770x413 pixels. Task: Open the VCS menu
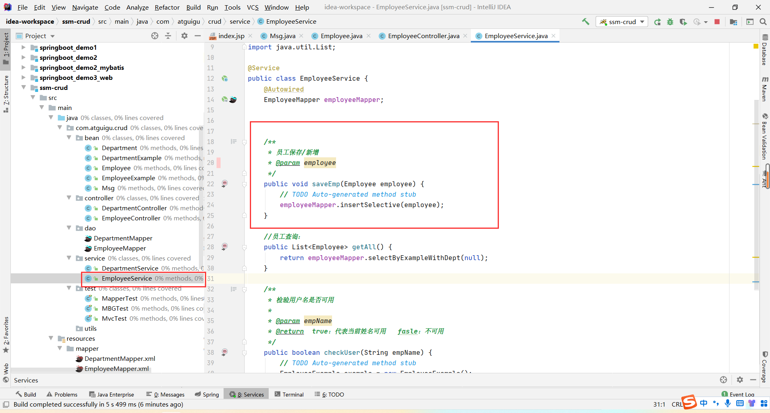point(253,7)
